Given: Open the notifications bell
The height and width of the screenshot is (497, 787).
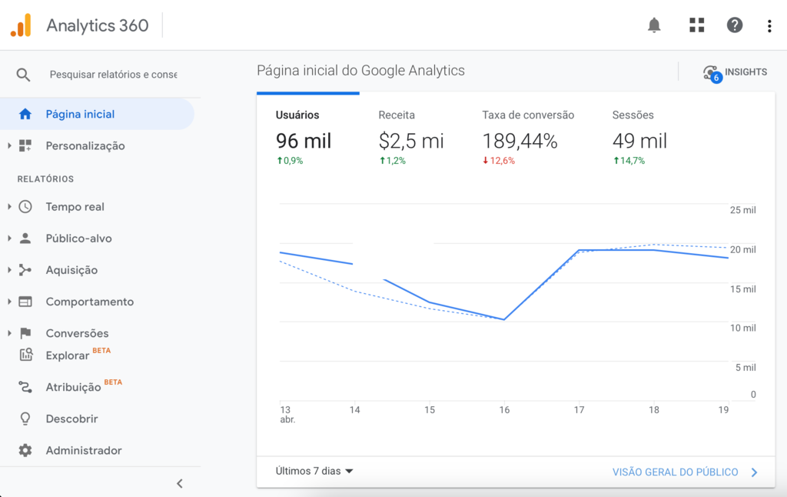Looking at the screenshot, I should [x=654, y=25].
